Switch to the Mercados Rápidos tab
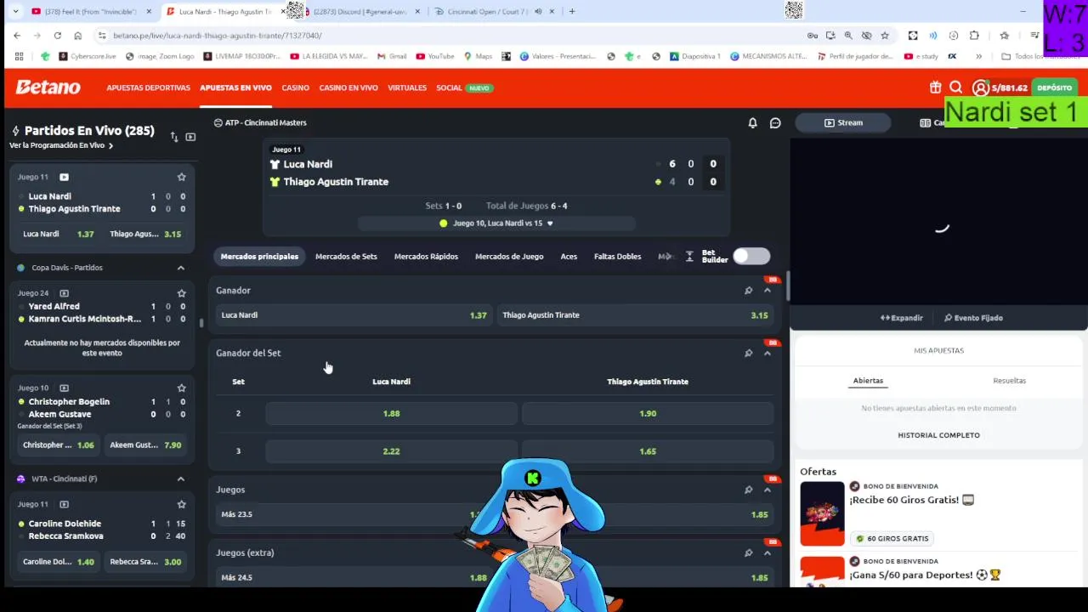The height and width of the screenshot is (612, 1088). click(x=426, y=256)
